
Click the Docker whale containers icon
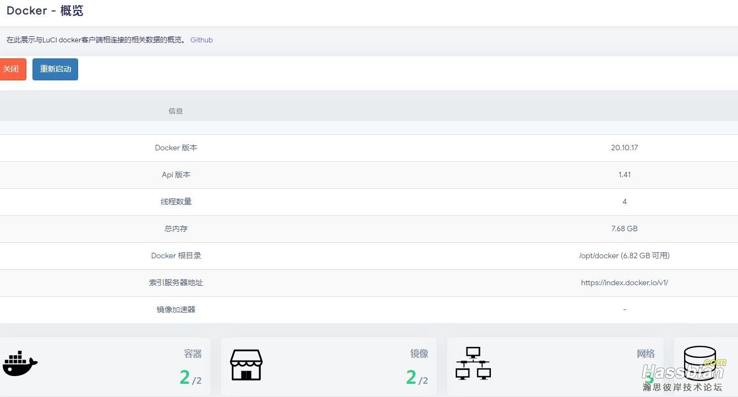click(x=20, y=363)
